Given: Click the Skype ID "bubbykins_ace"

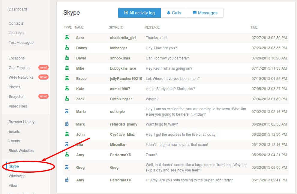Looking at the screenshot, I should click(x=123, y=68).
